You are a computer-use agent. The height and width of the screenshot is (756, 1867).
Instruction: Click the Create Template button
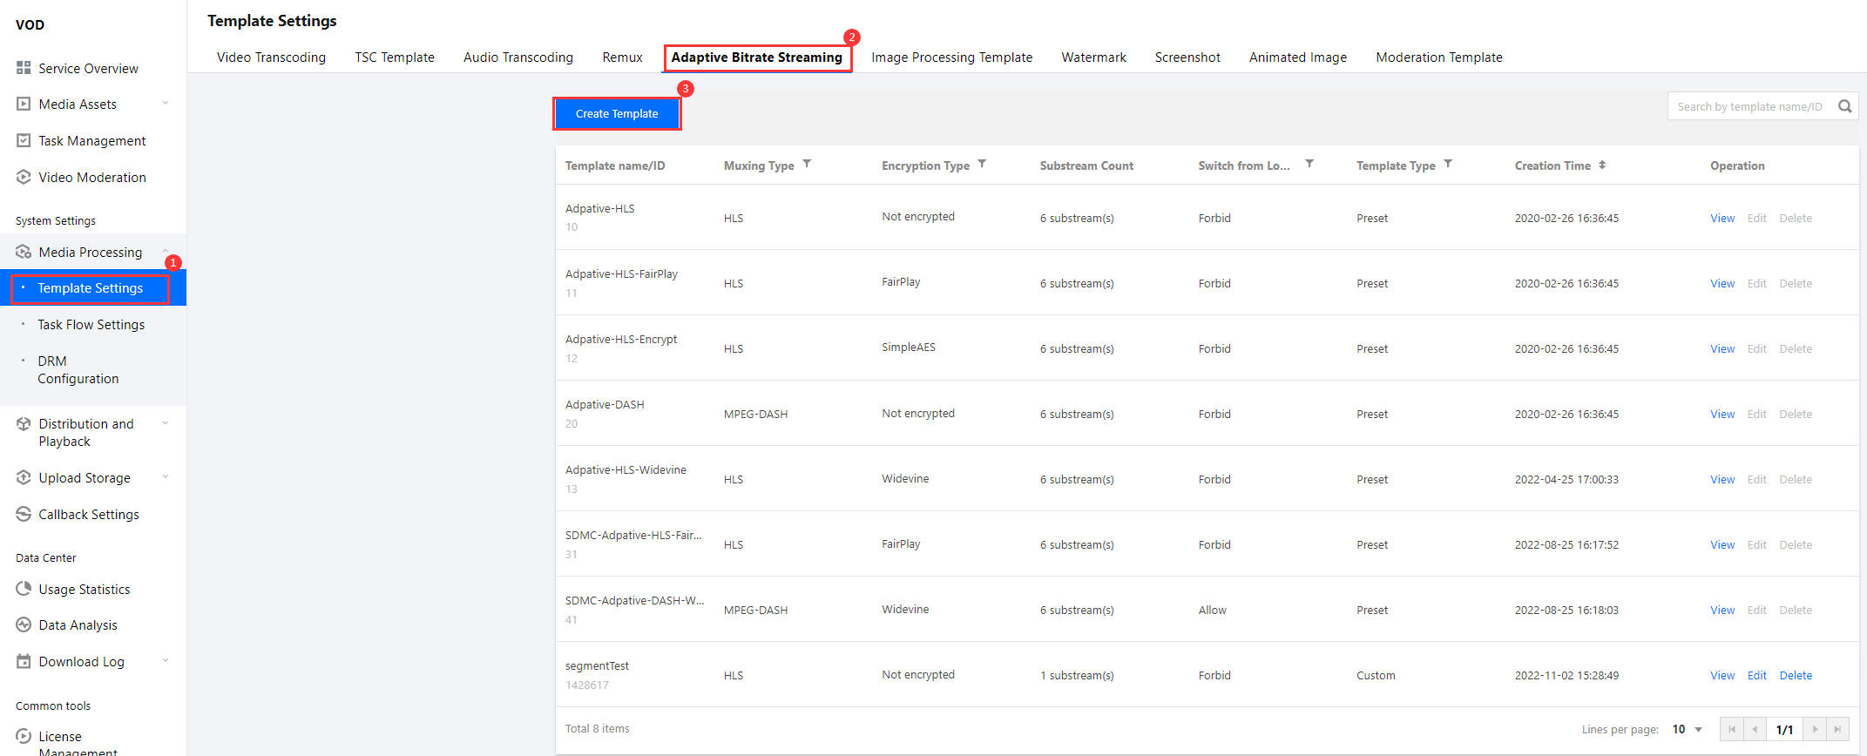click(x=617, y=114)
